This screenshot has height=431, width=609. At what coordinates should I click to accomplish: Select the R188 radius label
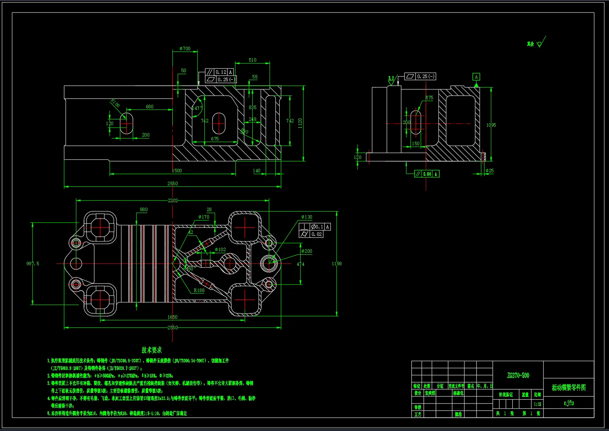[199, 290]
